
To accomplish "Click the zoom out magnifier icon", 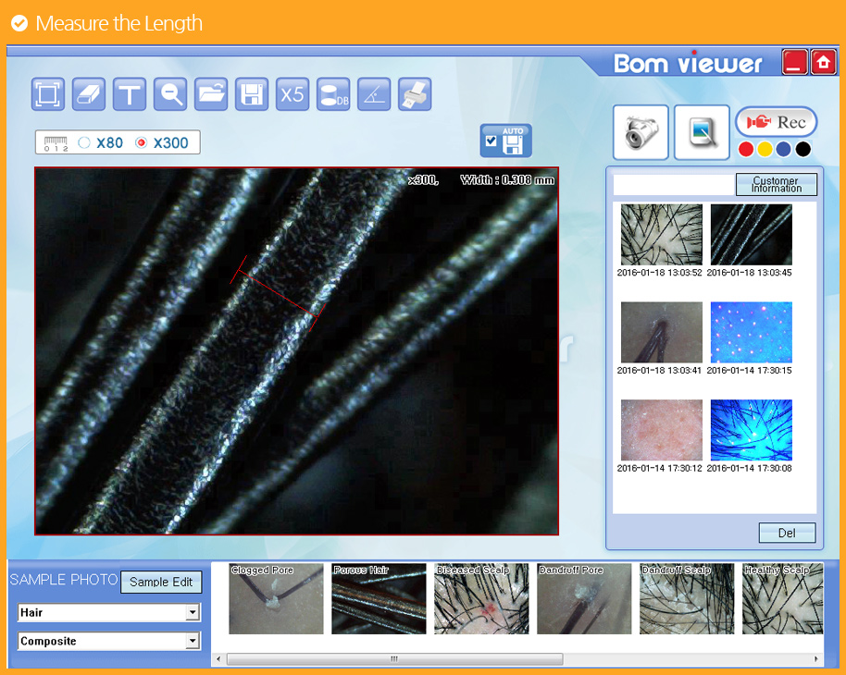I will pos(170,94).
